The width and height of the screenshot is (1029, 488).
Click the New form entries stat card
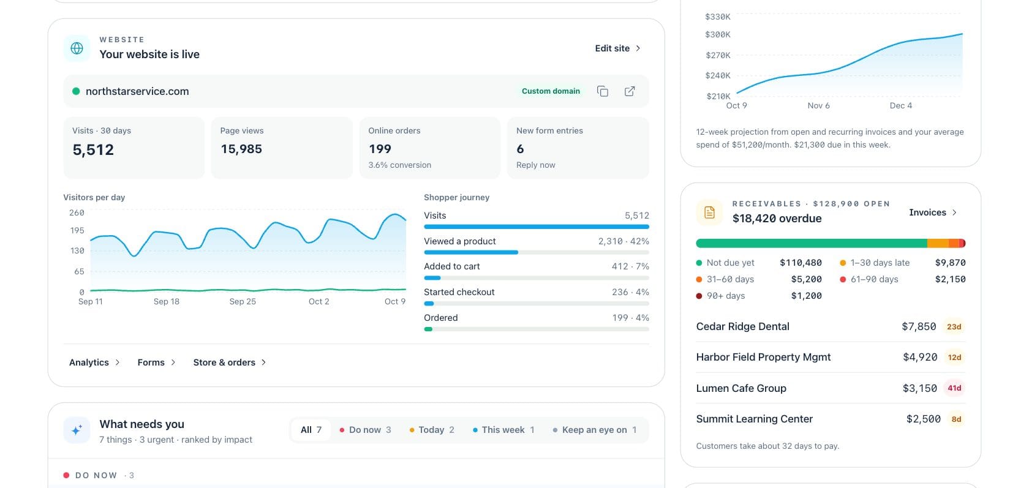(x=578, y=148)
